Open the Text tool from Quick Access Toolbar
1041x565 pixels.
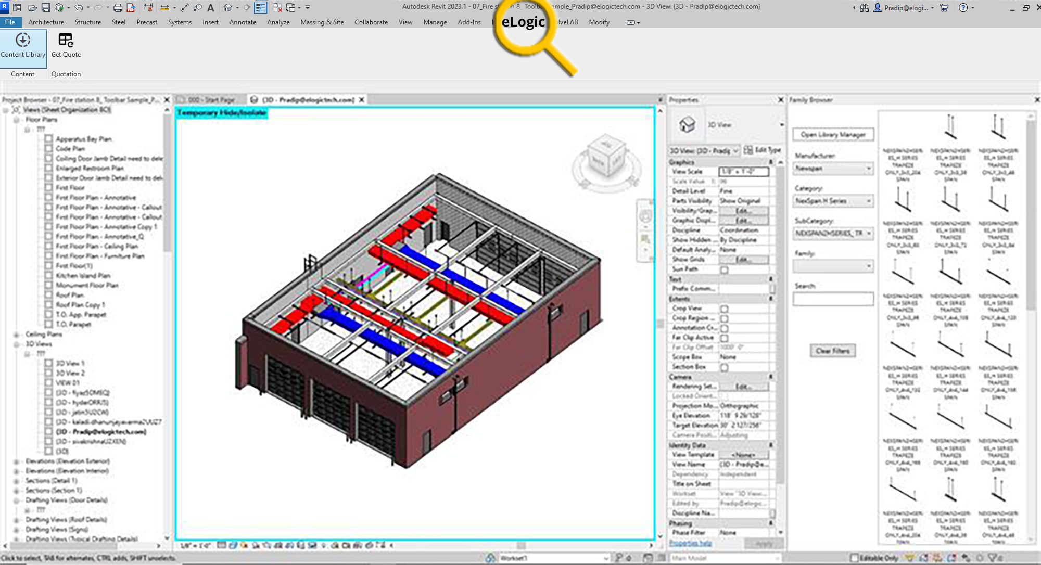tap(211, 8)
